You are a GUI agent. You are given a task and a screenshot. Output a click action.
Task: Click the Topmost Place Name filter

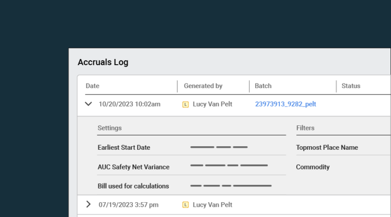click(327, 147)
